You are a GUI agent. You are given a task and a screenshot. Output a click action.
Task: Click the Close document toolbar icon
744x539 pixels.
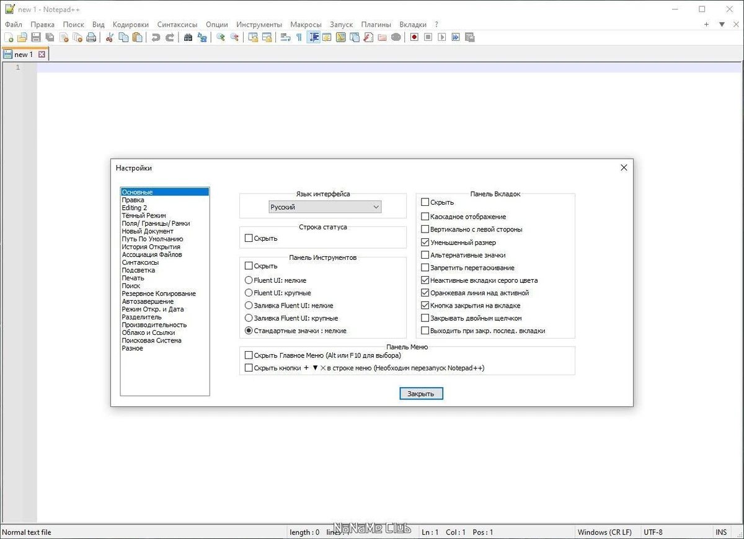(x=63, y=37)
